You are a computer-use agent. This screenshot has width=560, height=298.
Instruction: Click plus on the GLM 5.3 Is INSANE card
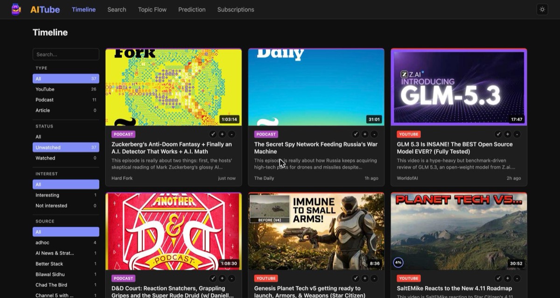click(508, 134)
